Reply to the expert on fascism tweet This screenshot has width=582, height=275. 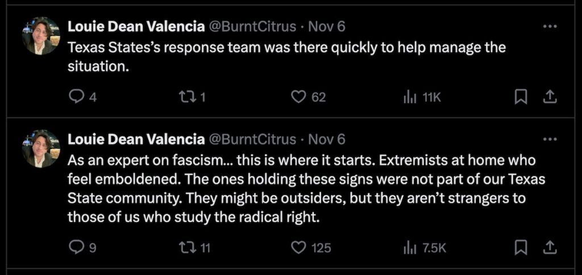76,247
